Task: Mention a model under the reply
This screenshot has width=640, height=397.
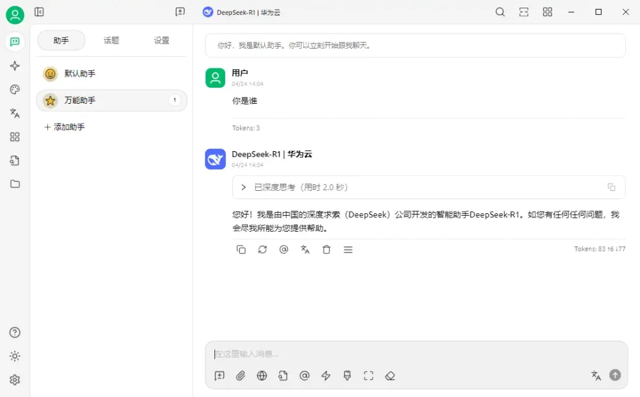Action: coord(284,250)
